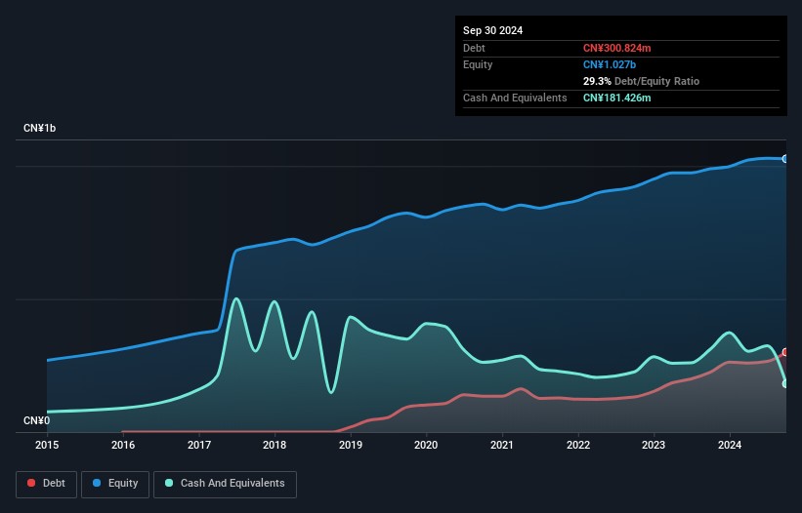
Task: Click the CN¥181.426m cash value
Action: tap(616, 98)
